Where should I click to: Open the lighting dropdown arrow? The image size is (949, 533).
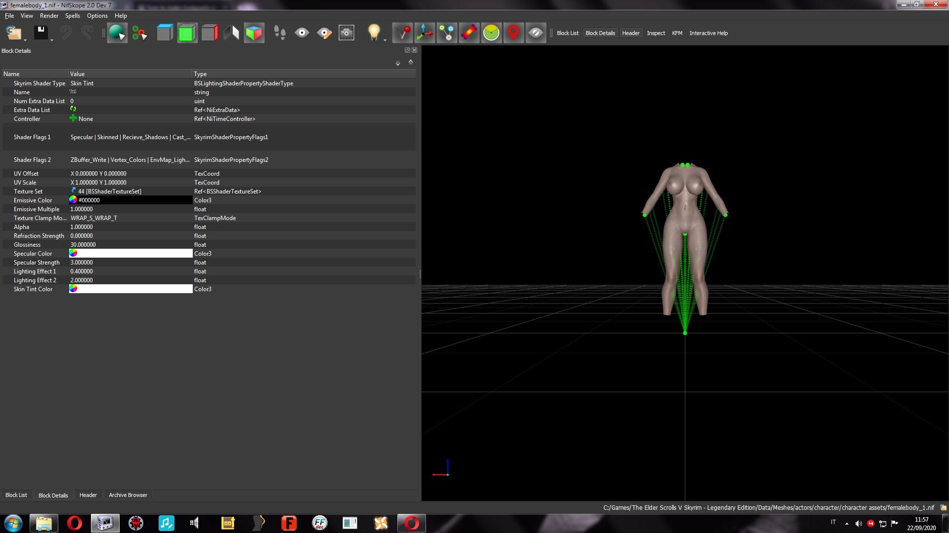[x=385, y=40]
